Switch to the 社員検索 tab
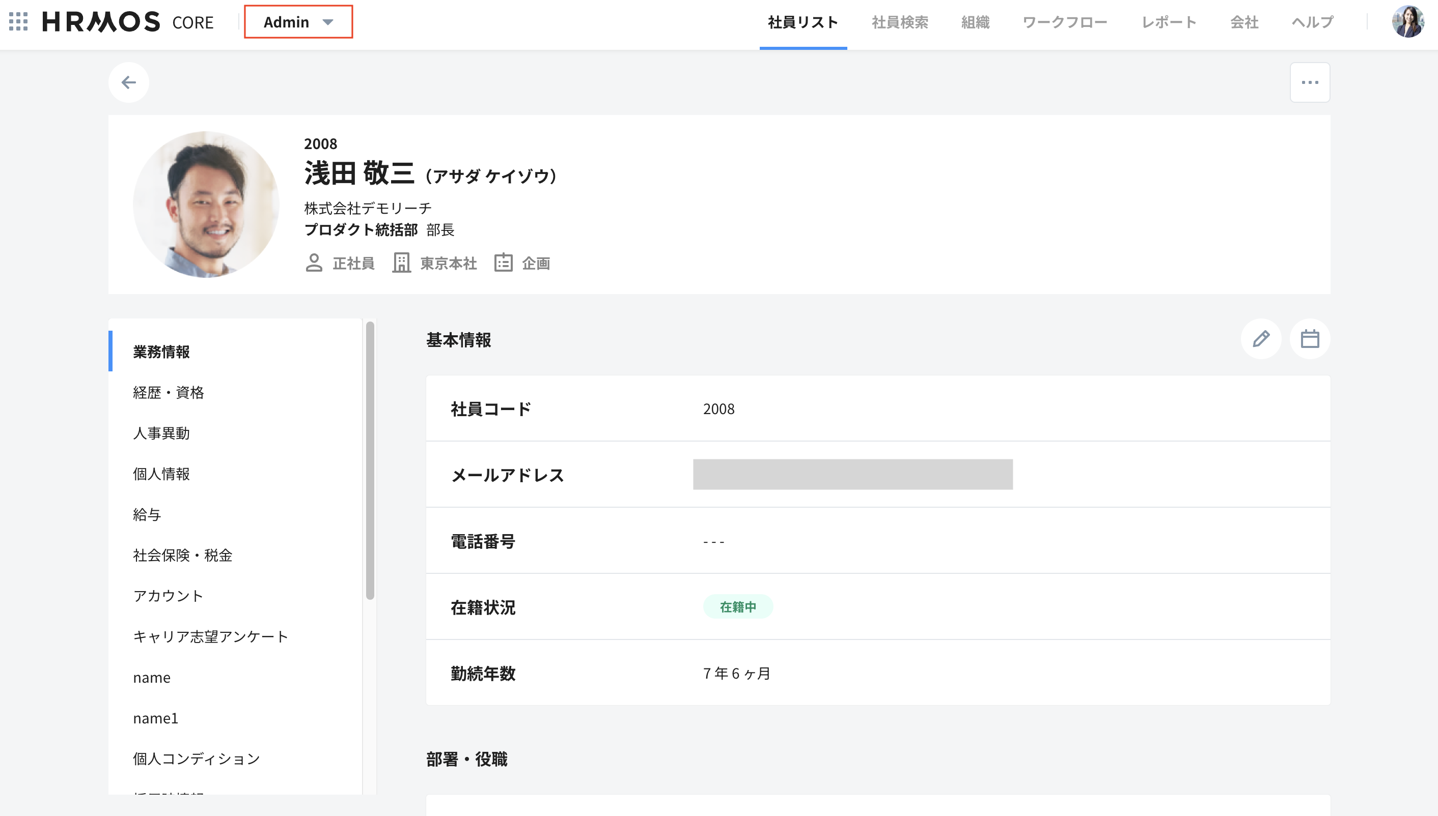 pyautogui.click(x=900, y=22)
